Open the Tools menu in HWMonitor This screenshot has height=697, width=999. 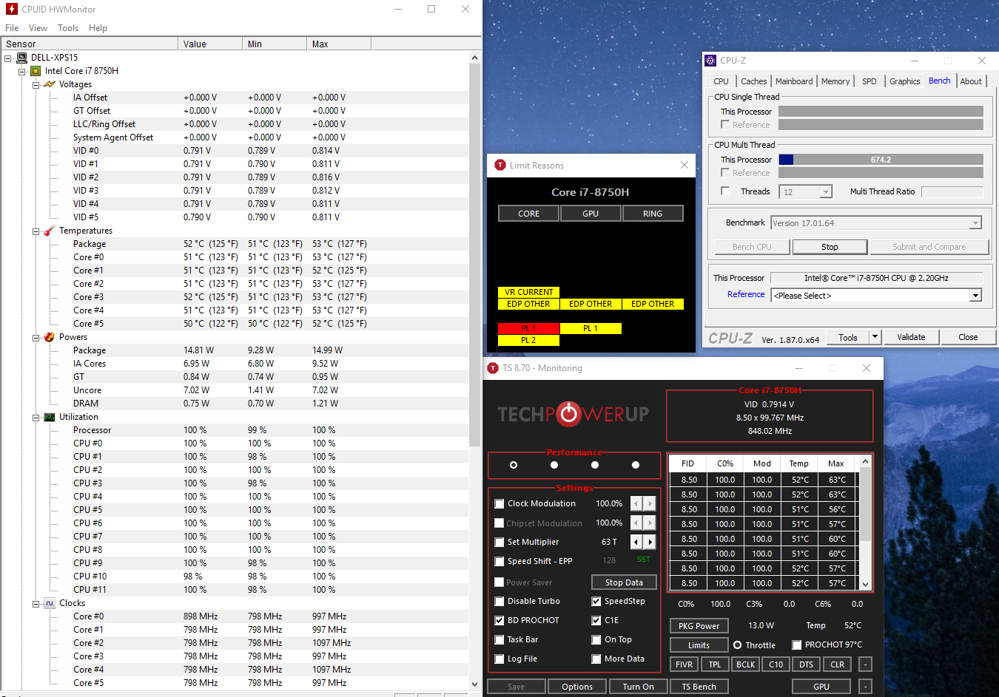click(68, 28)
